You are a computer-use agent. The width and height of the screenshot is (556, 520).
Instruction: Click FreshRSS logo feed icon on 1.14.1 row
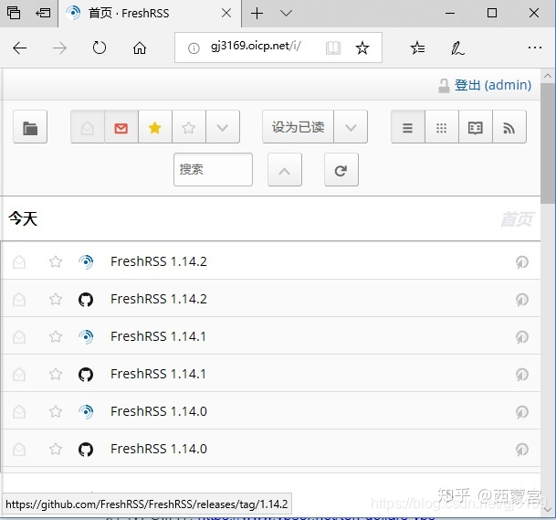point(86,337)
